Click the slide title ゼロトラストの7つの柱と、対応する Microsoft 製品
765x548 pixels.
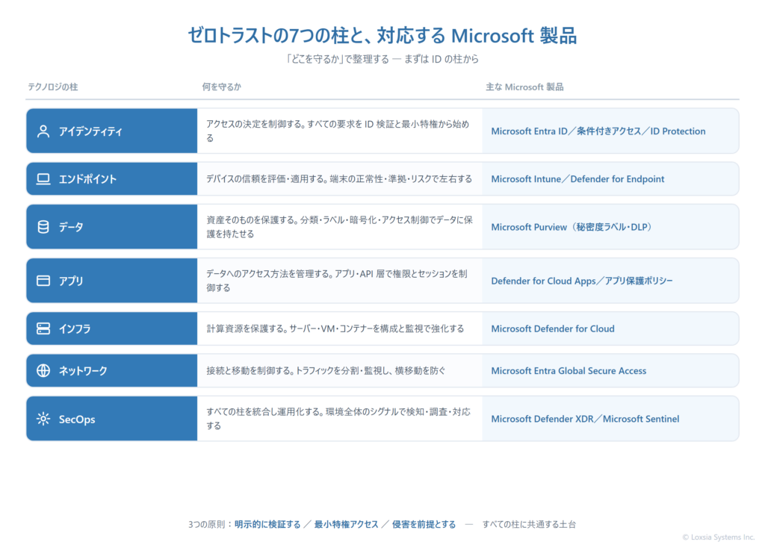pos(382,36)
